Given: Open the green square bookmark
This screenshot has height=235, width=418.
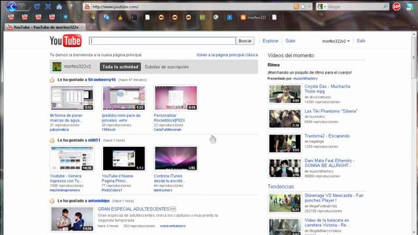Looking at the screenshot, I should [x=202, y=18].
